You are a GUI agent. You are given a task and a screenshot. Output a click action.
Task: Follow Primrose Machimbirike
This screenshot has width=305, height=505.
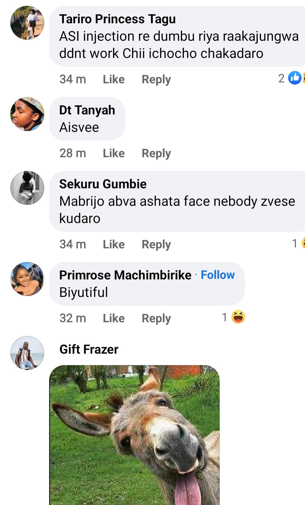pyautogui.click(x=218, y=275)
